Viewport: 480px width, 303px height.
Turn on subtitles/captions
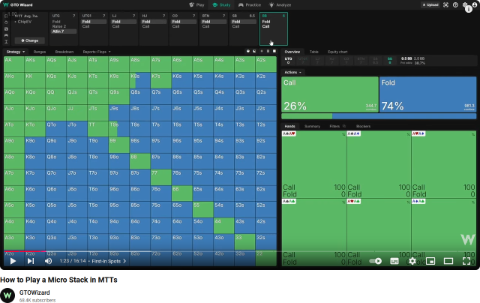(x=394, y=261)
